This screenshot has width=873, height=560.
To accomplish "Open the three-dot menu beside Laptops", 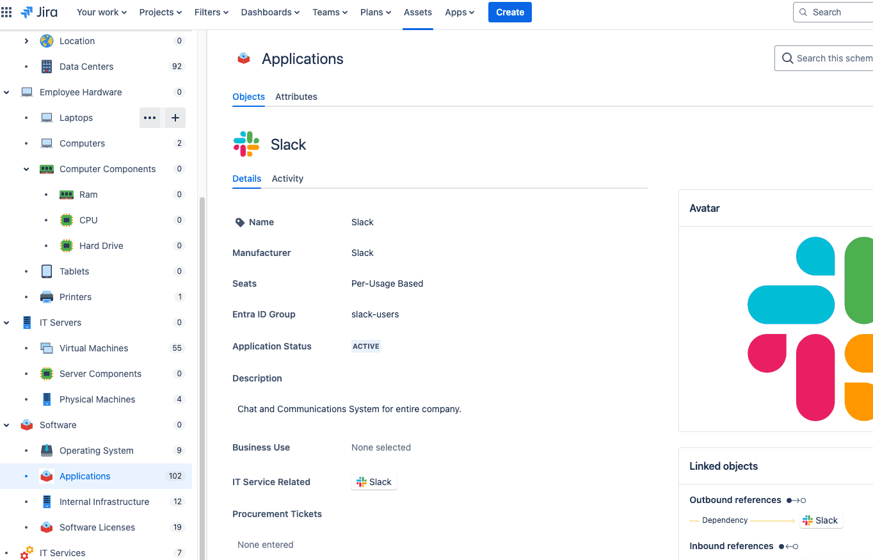I will 150,118.
